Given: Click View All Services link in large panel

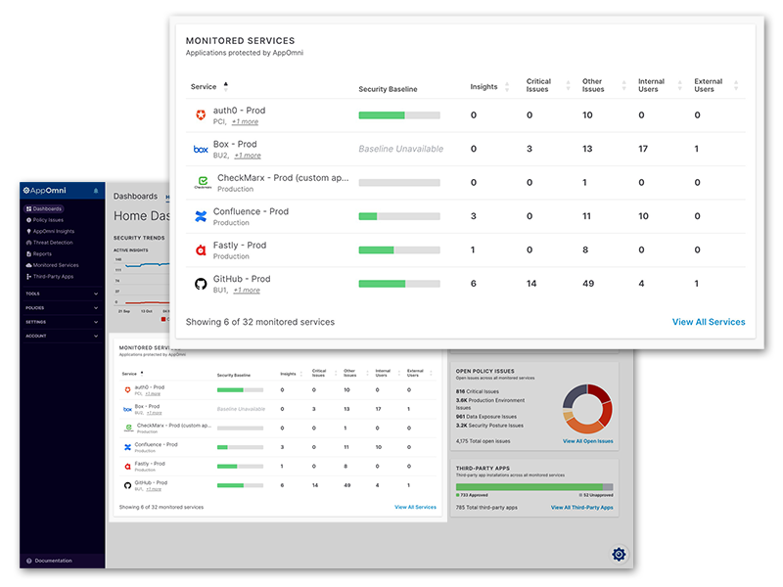Looking at the screenshot, I should 708,322.
